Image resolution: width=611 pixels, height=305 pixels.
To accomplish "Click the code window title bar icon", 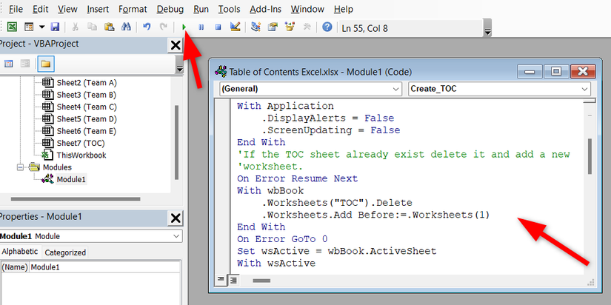I will (x=221, y=72).
